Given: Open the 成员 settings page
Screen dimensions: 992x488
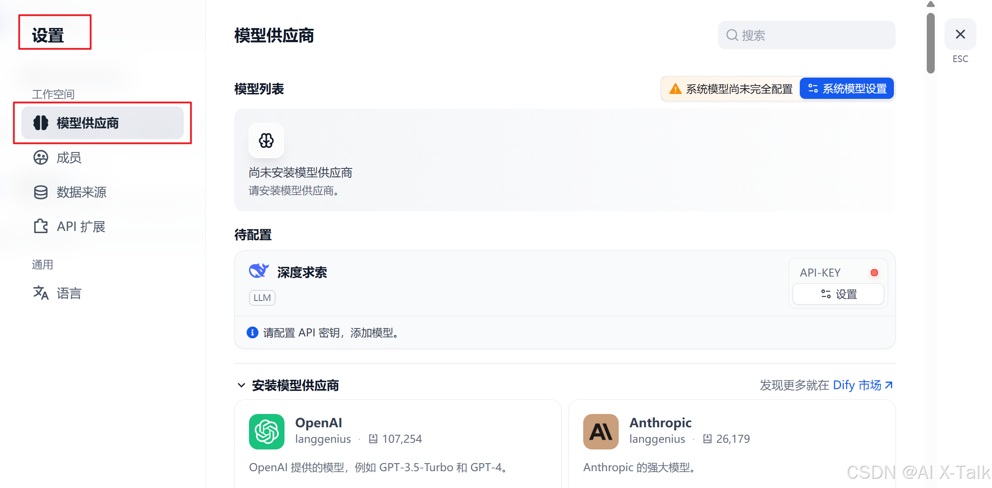Looking at the screenshot, I should click(x=69, y=157).
